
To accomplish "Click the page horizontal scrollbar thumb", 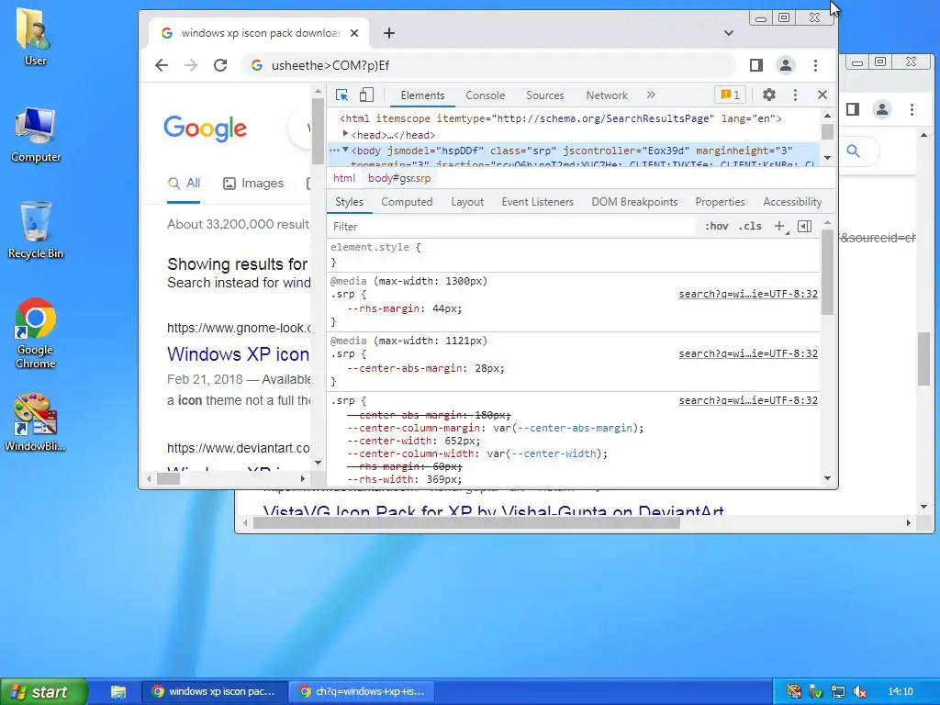I will [169, 478].
